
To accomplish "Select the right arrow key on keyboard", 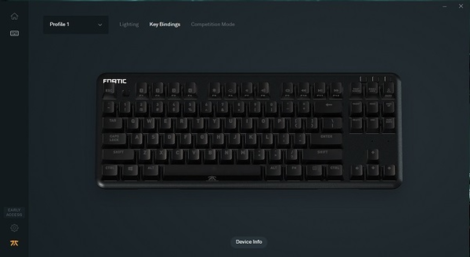I will 390,169.
